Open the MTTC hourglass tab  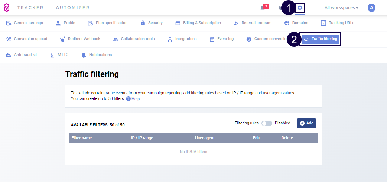59,55
